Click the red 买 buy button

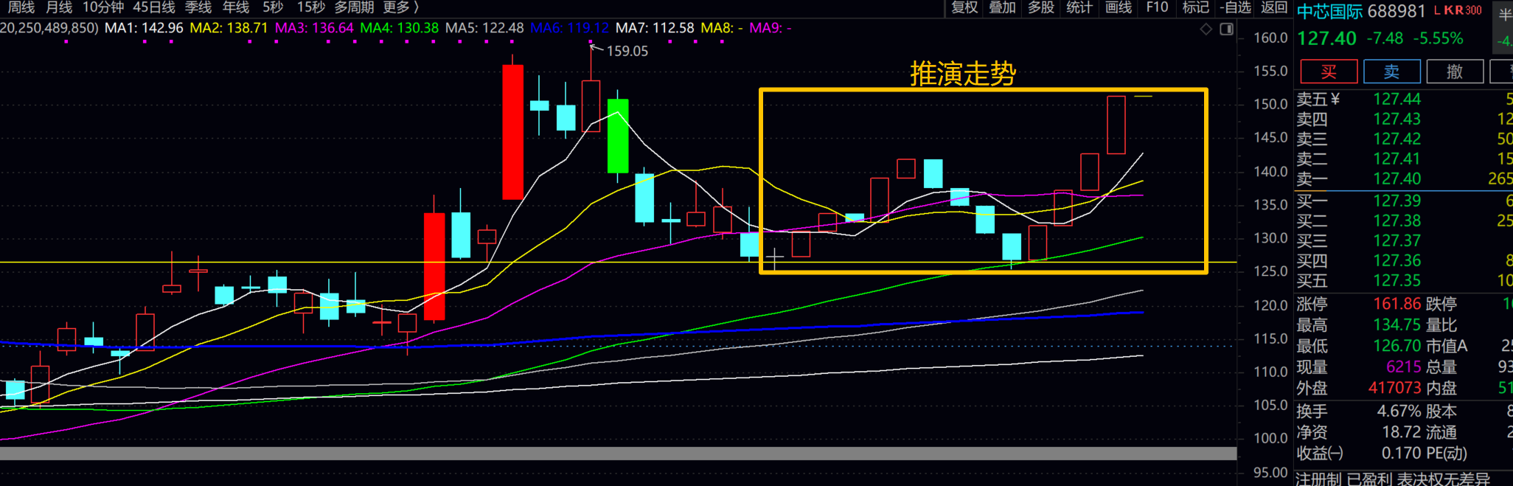tap(1329, 72)
